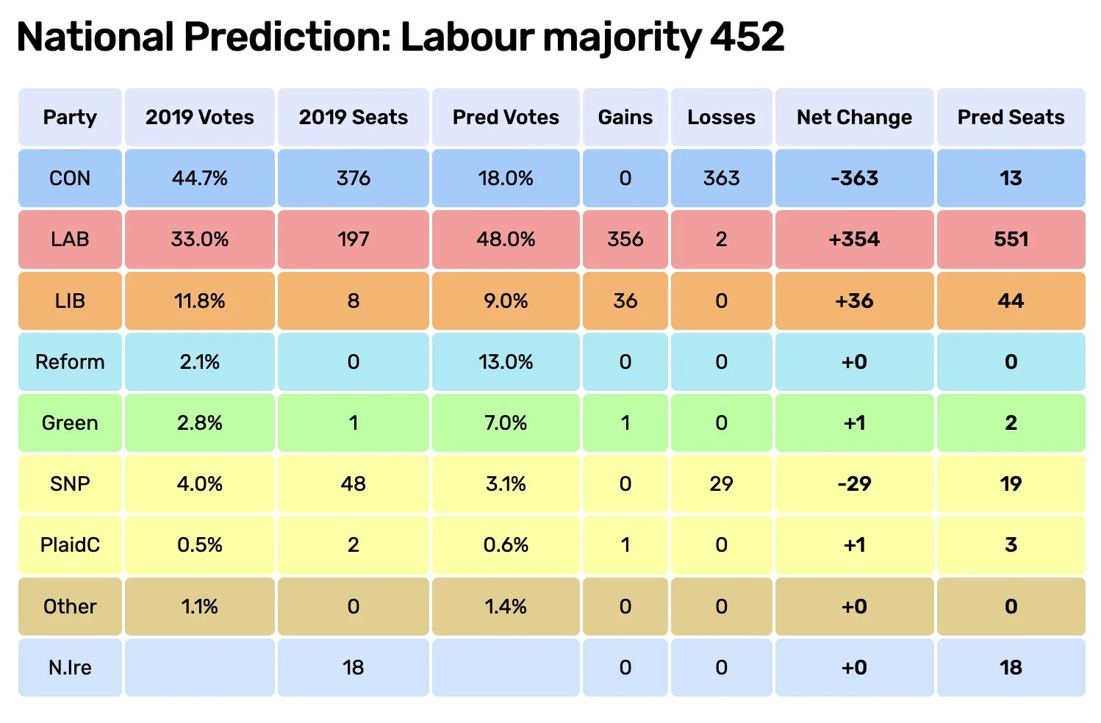Click the Pred Seats column header
The width and height of the screenshot is (1101, 723).
coord(1011,117)
